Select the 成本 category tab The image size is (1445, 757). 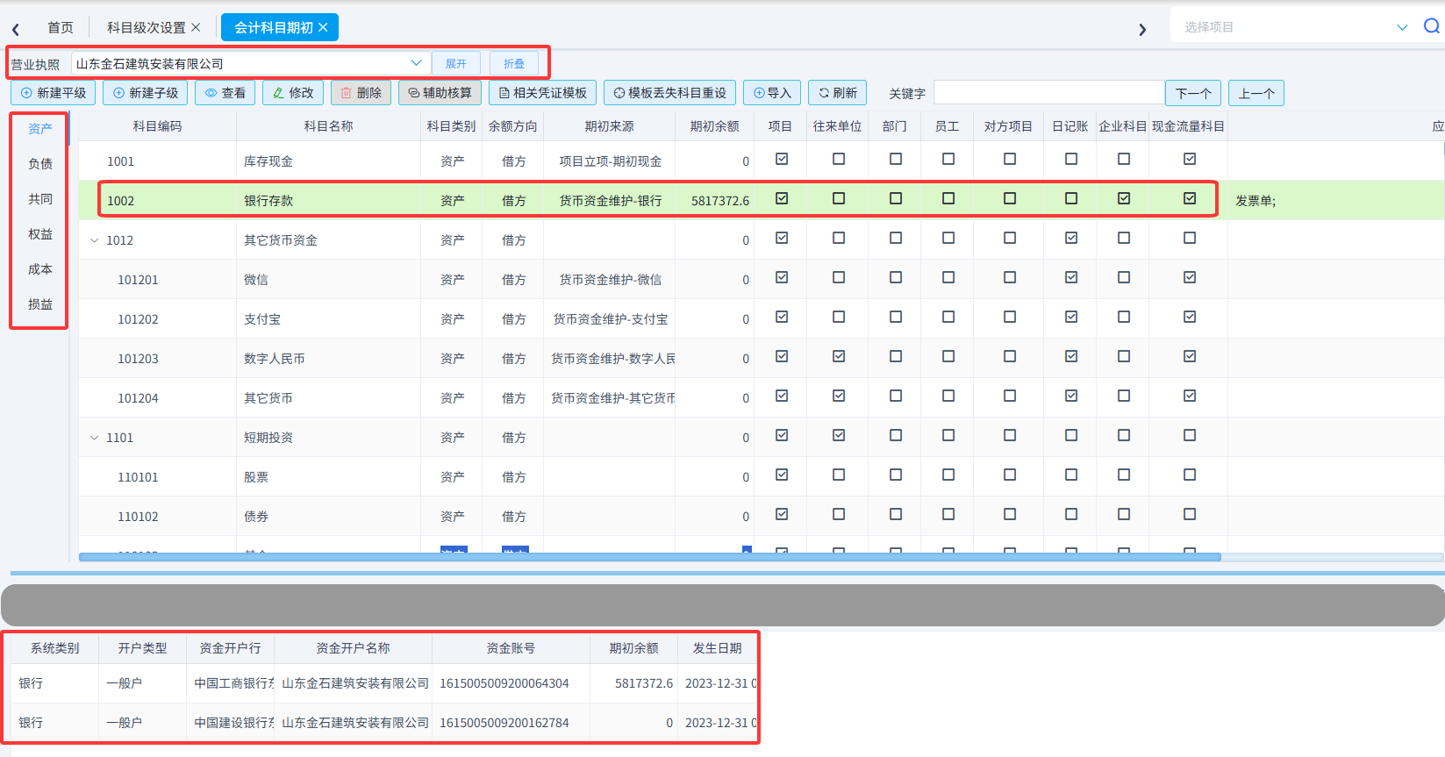(40, 269)
